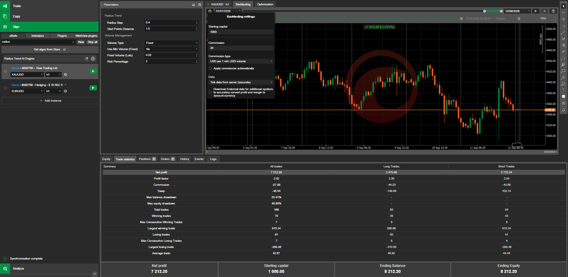Open the Volume Type dropdown

[x=171, y=43]
